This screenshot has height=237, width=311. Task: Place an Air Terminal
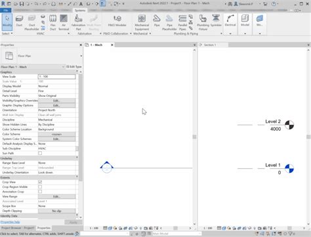click(64, 22)
